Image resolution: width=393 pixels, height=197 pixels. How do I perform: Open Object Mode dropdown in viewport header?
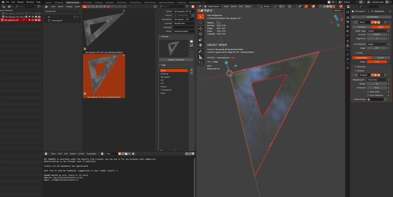tap(213, 7)
